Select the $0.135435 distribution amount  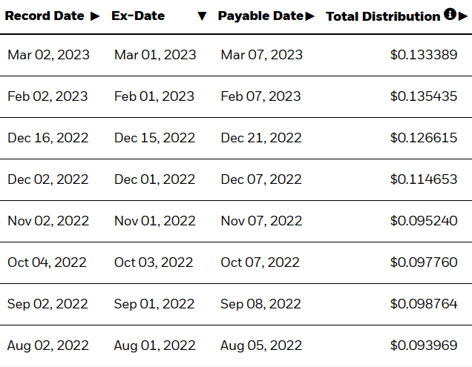point(424,96)
